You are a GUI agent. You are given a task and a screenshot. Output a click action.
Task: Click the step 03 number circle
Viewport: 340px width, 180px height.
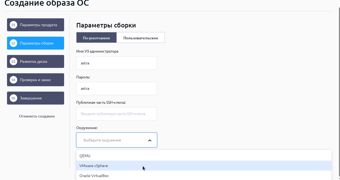[x=13, y=61]
